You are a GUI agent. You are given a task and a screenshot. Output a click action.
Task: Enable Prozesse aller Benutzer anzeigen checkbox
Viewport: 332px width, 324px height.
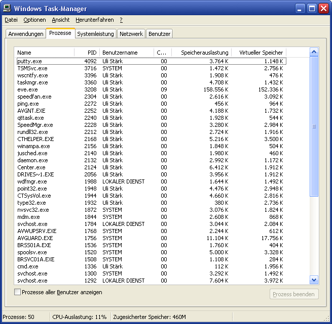(x=17, y=292)
